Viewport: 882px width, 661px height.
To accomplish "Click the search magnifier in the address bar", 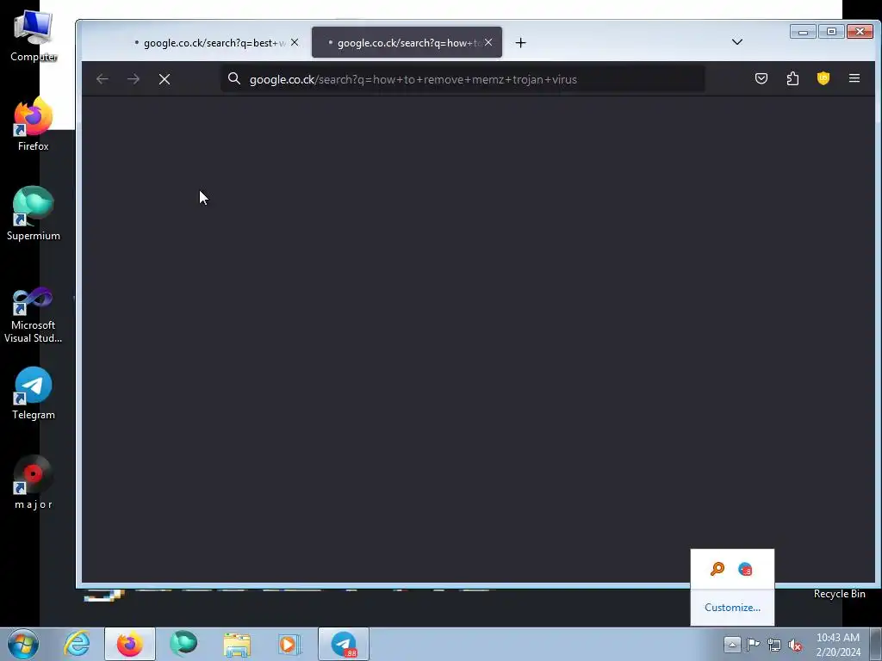I will (234, 78).
